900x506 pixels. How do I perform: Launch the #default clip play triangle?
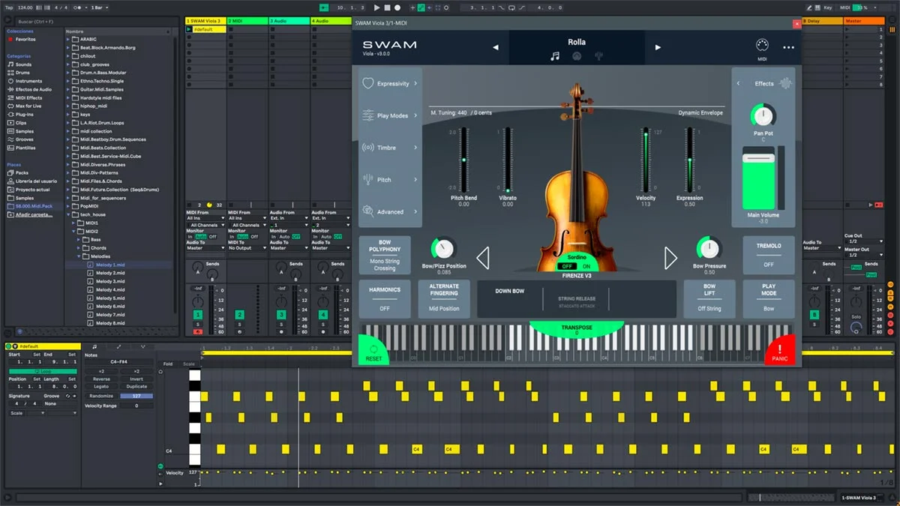[x=189, y=29]
